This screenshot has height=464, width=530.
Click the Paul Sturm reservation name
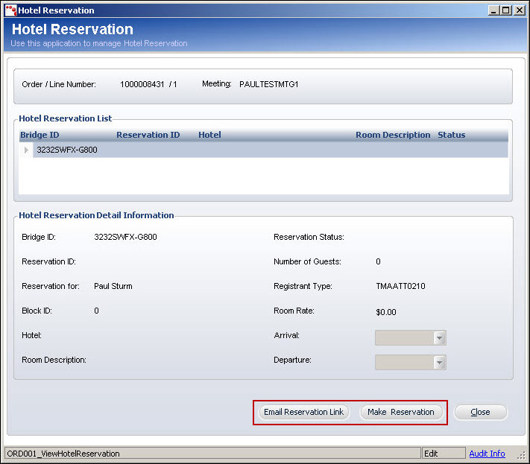click(113, 287)
